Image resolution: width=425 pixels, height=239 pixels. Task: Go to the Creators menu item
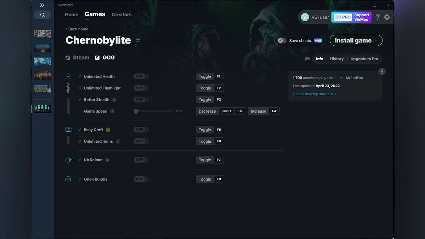click(x=121, y=15)
